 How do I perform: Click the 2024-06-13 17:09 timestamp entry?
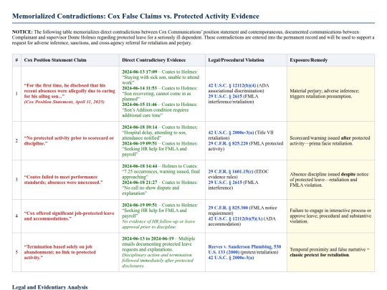(x=140, y=72)
